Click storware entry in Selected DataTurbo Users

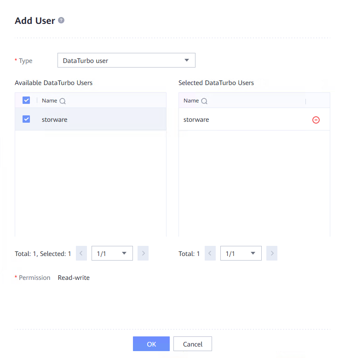[196, 119]
